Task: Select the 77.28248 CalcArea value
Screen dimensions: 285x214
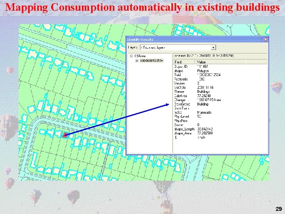Action: click(x=204, y=96)
